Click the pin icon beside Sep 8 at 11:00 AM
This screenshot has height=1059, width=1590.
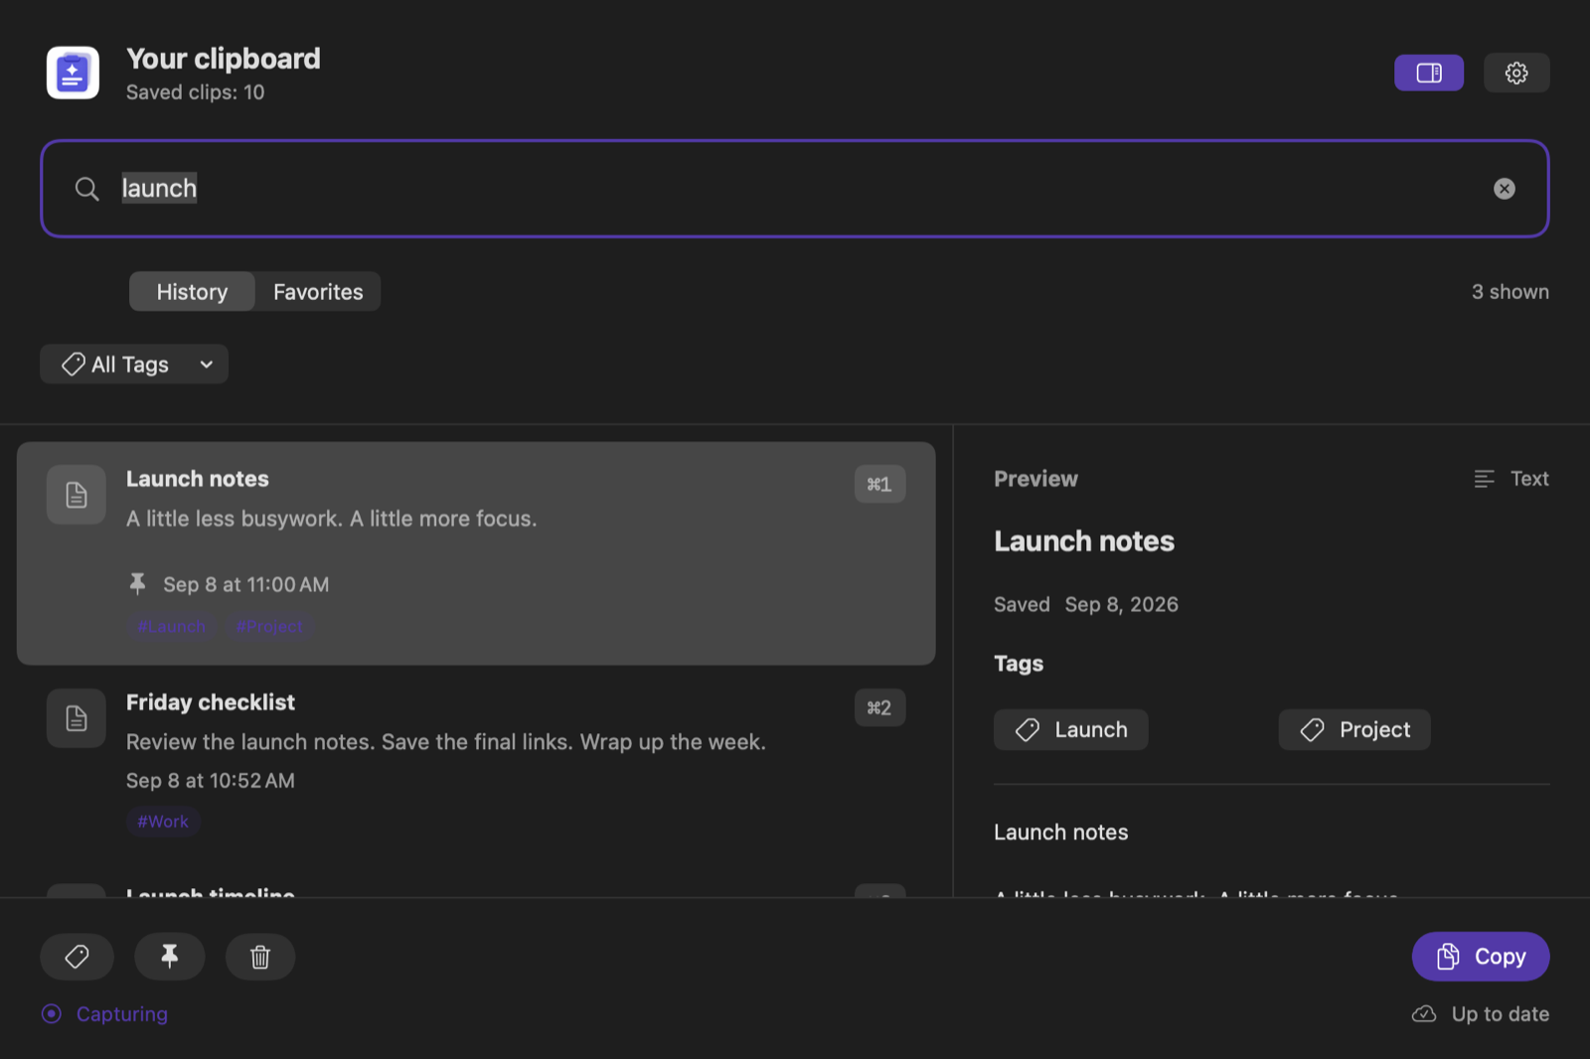click(x=138, y=584)
